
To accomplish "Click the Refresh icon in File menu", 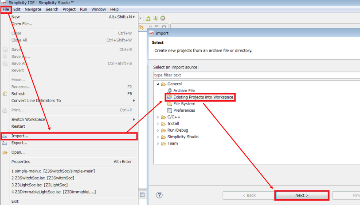I will [x=5, y=94].
